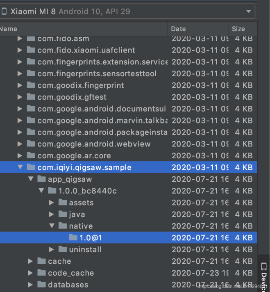Click the 1.0.0_bc8440c folder icon
The width and height of the screenshot is (270, 292).
tap(52, 191)
